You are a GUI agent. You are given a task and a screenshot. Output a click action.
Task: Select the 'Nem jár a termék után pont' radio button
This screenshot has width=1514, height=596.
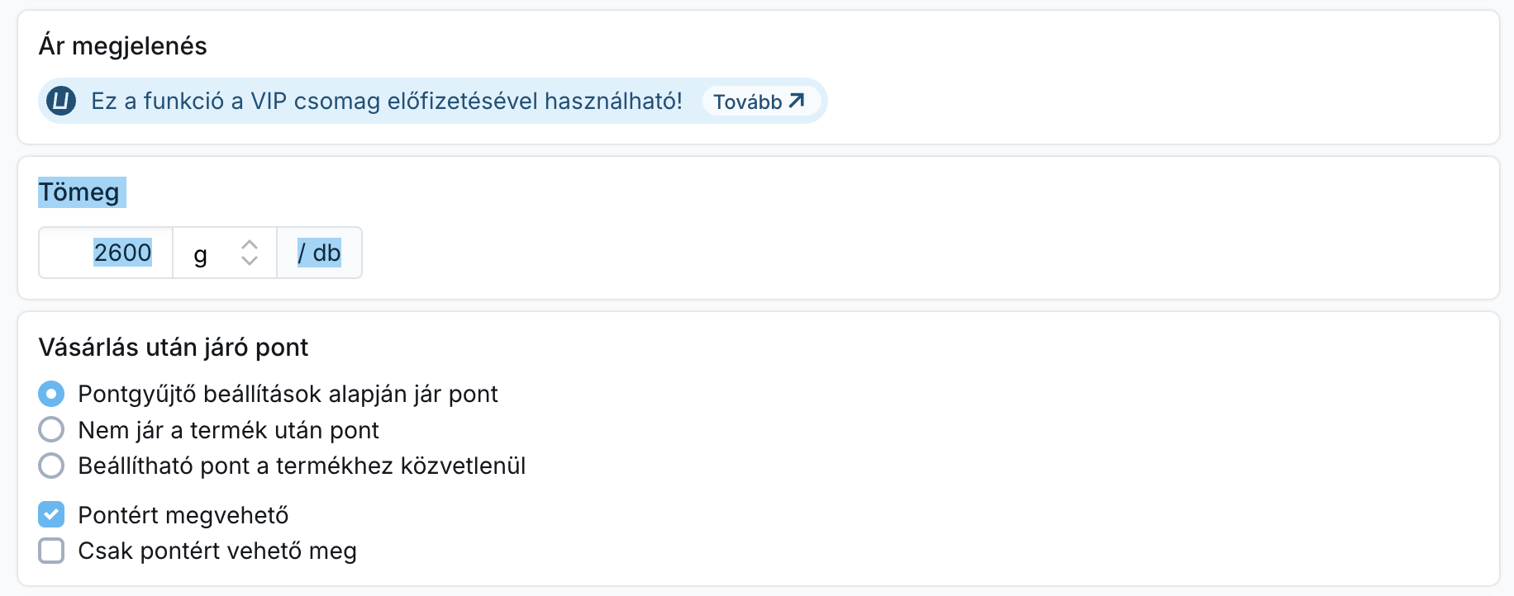click(x=51, y=429)
